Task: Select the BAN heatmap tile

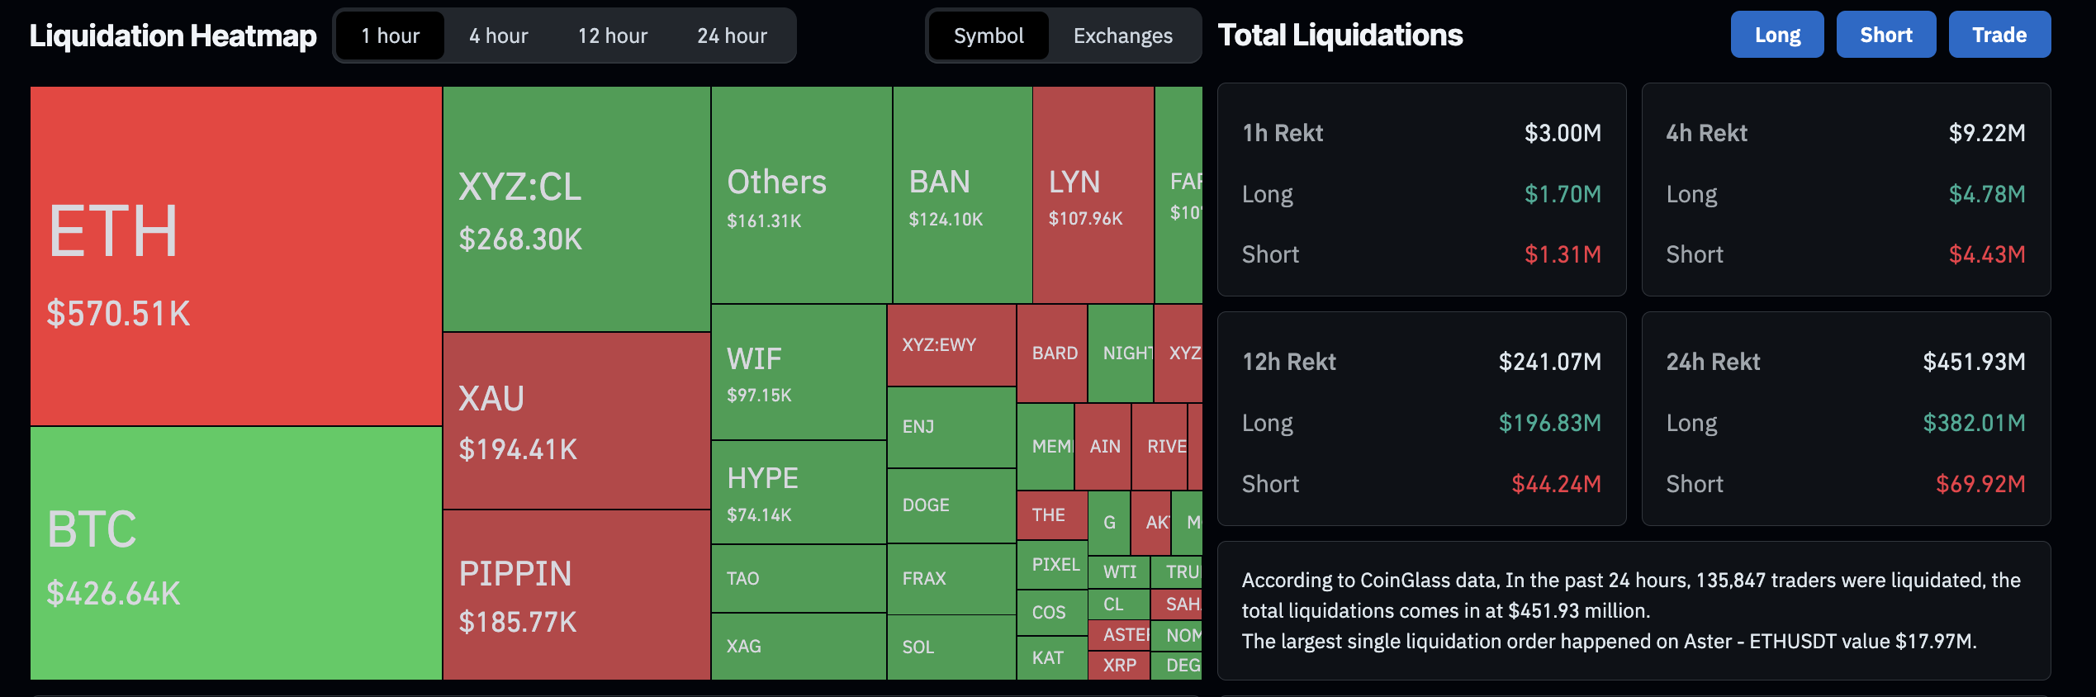Action: click(x=962, y=196)
